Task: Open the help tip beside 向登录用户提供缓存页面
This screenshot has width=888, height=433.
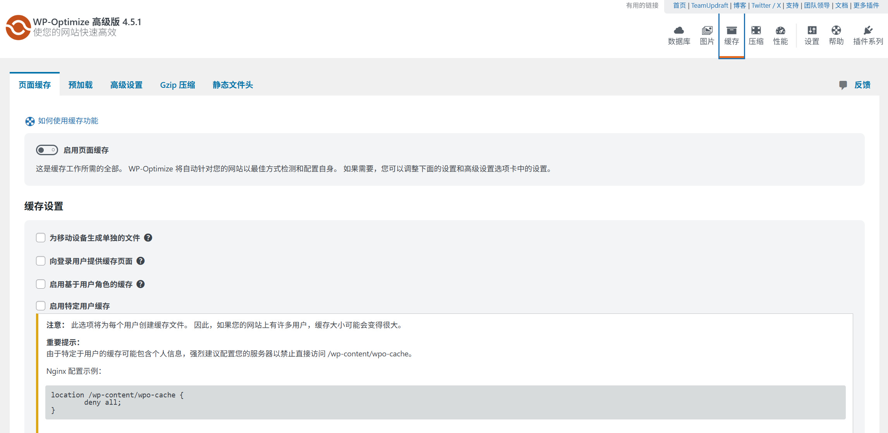Action: 141,261
